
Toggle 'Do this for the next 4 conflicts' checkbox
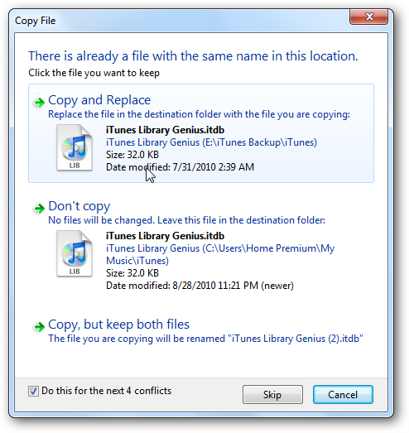(x=33, y=391)
